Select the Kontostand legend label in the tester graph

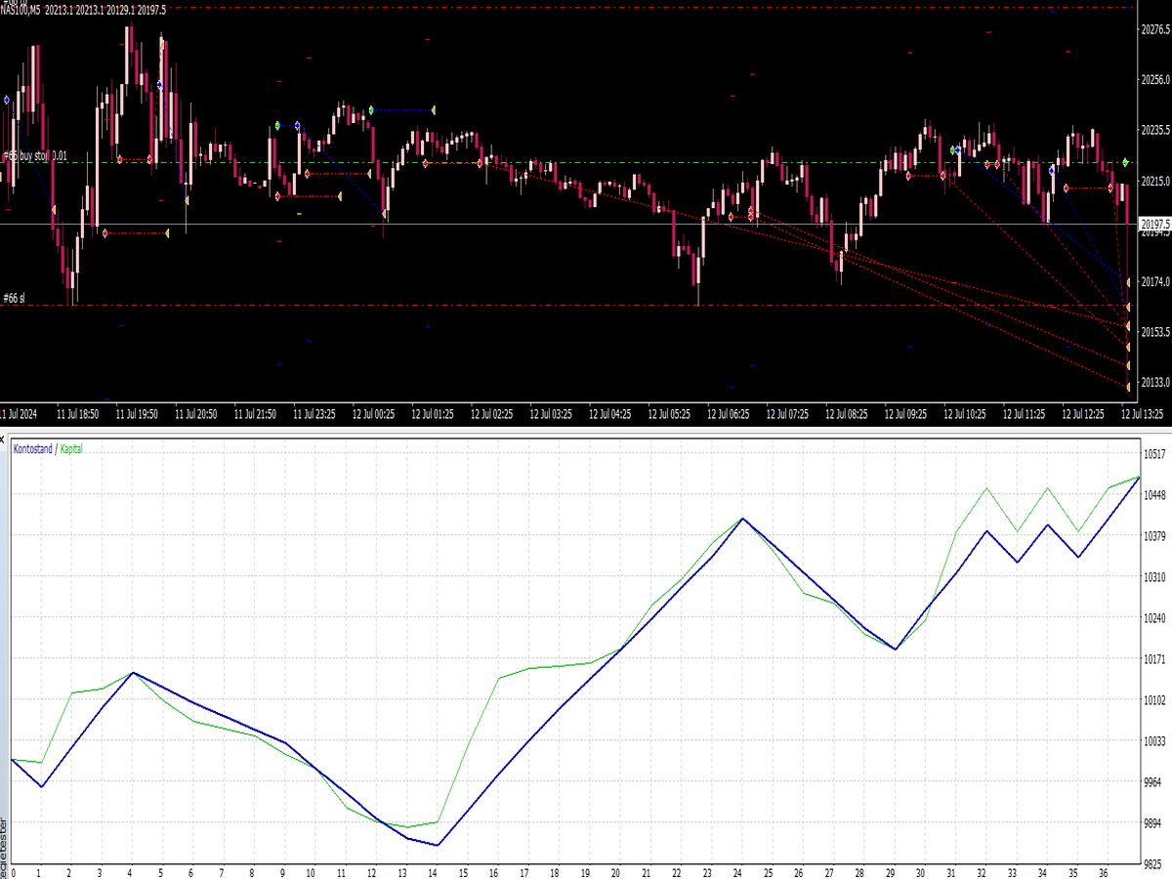click(35, 449)
